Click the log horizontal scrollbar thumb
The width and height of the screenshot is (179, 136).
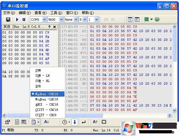click(x=83, y=116)
